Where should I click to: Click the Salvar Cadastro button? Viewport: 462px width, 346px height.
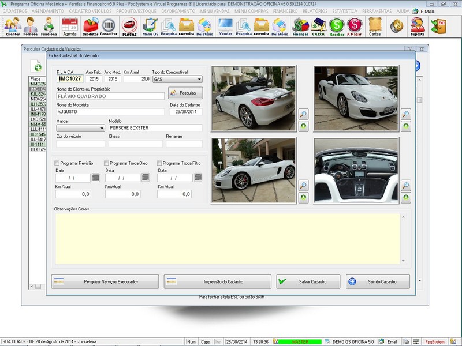click(x=308, y=281)
